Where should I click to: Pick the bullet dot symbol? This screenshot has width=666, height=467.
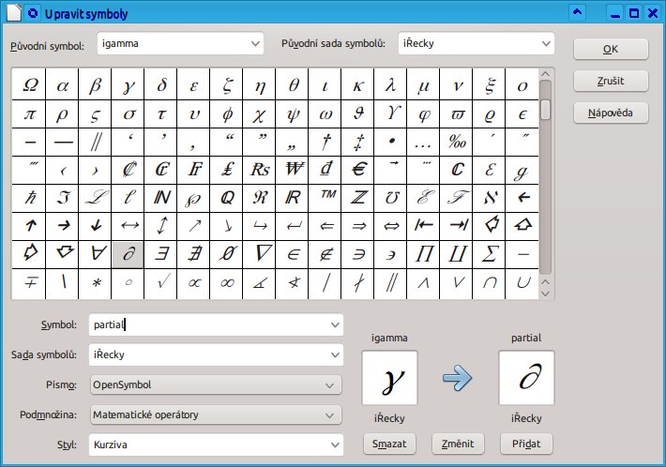pos(391,142)
